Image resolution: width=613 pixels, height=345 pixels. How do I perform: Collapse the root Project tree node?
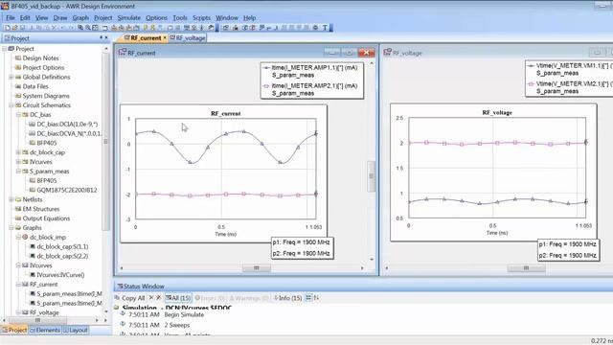[x=4, y=49]
